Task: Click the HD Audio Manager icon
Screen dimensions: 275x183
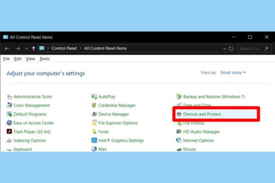Action: coord(179,132)
